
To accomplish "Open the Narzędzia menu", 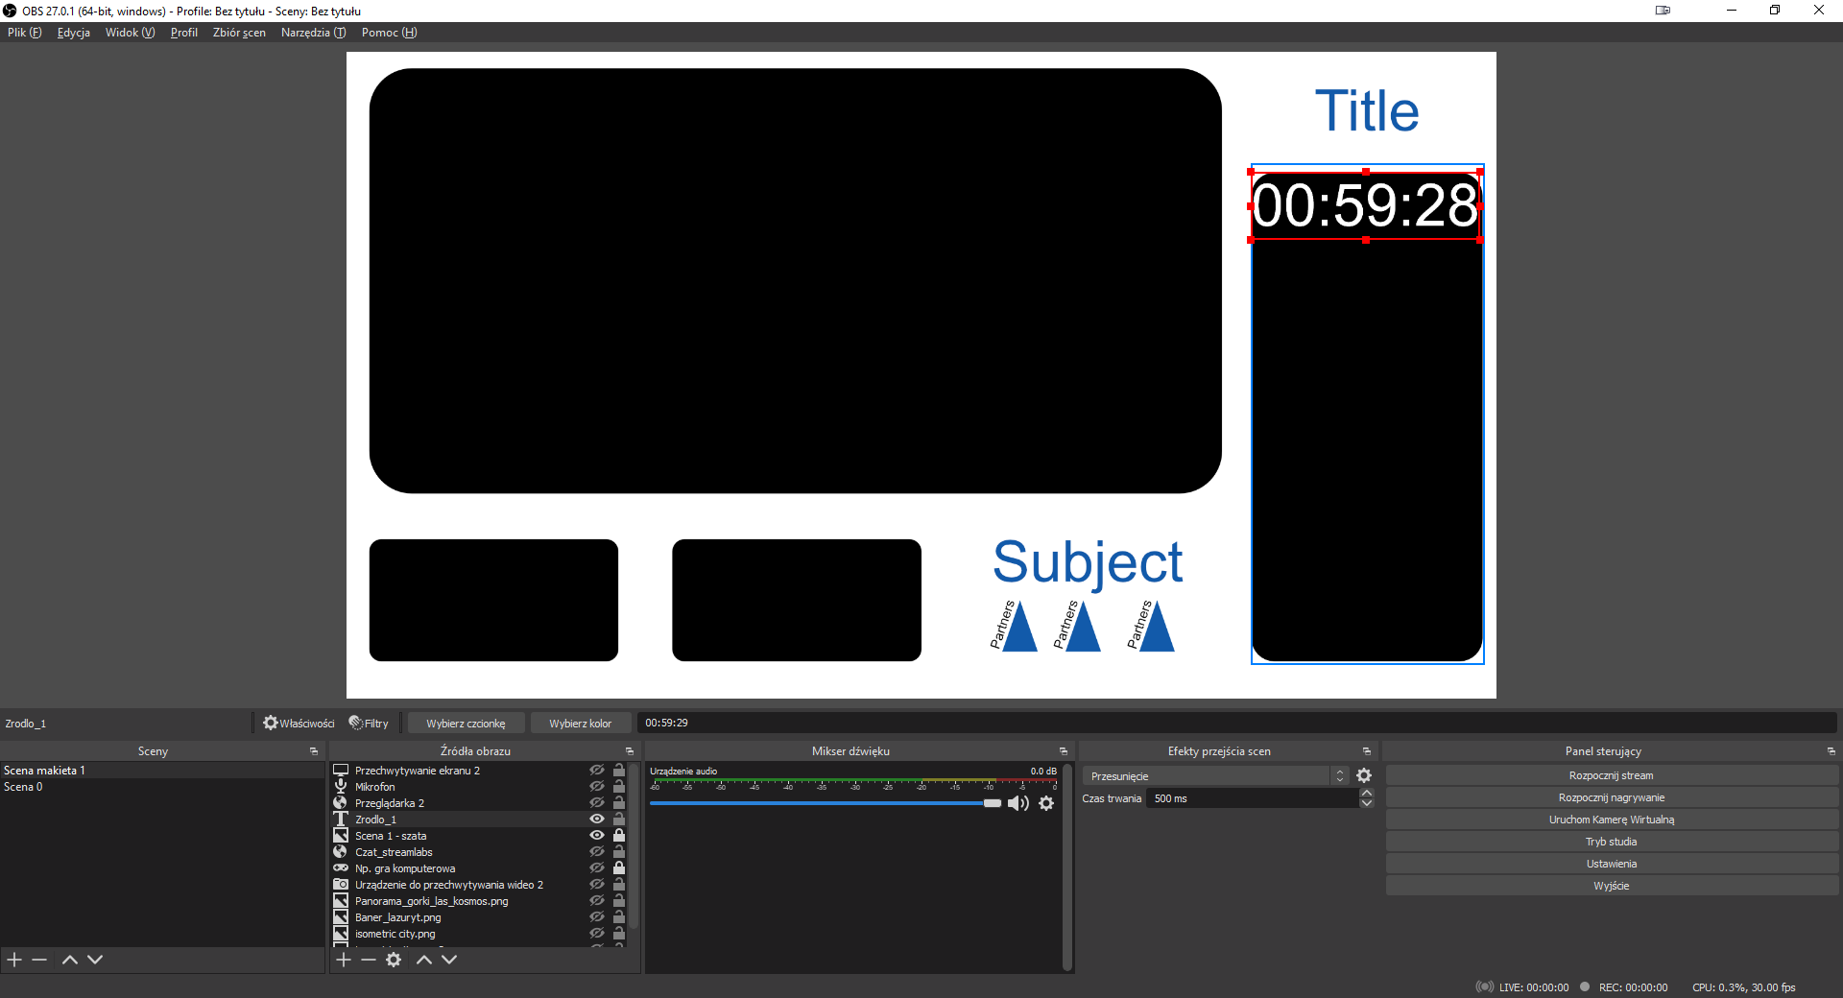I will 313,33.
